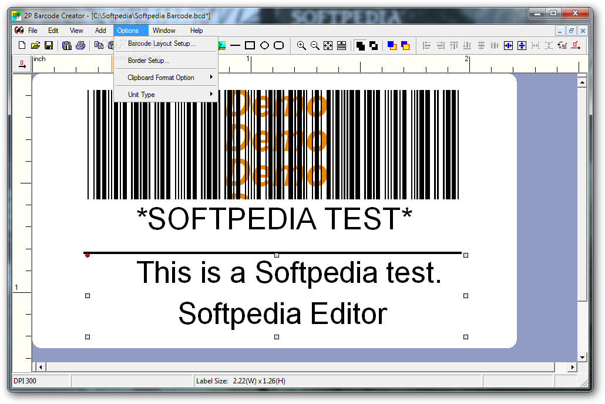Viewport: 605px width, 404px height.
Task: Click the vertical scrollbar down arrow
Action: click(582, 358)
